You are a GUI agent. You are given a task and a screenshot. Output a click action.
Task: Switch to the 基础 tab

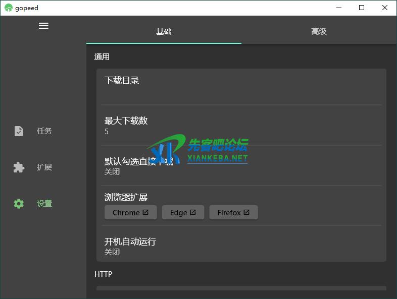click(x=164, y=31)
